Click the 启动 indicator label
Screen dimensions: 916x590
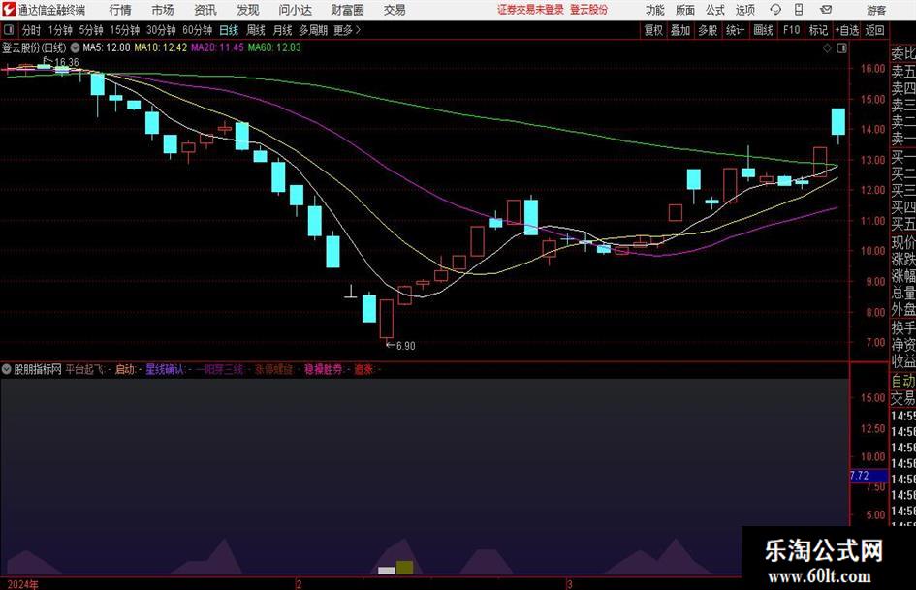[x=125, y=369]
